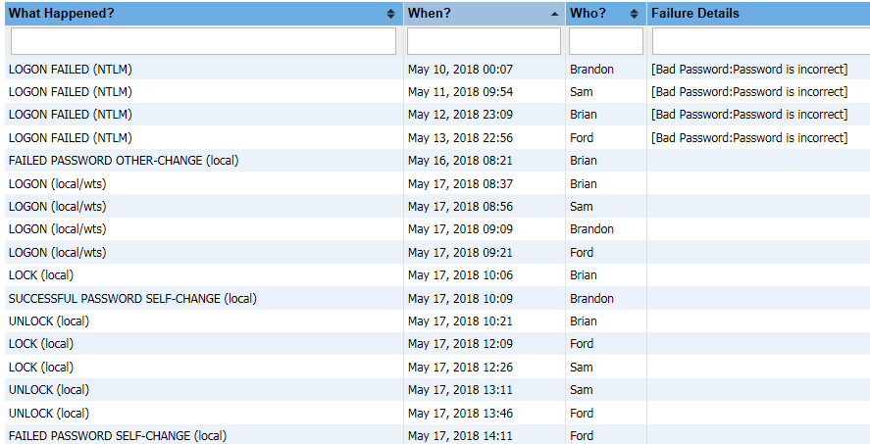
Task: Click Brian's name in the May 12 row
Action: coord(584,115)
